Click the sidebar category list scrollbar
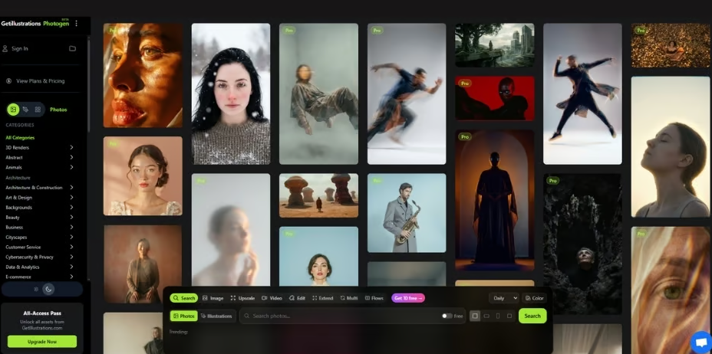This screenshot has height=354, width=712. [x=88, y=86]
